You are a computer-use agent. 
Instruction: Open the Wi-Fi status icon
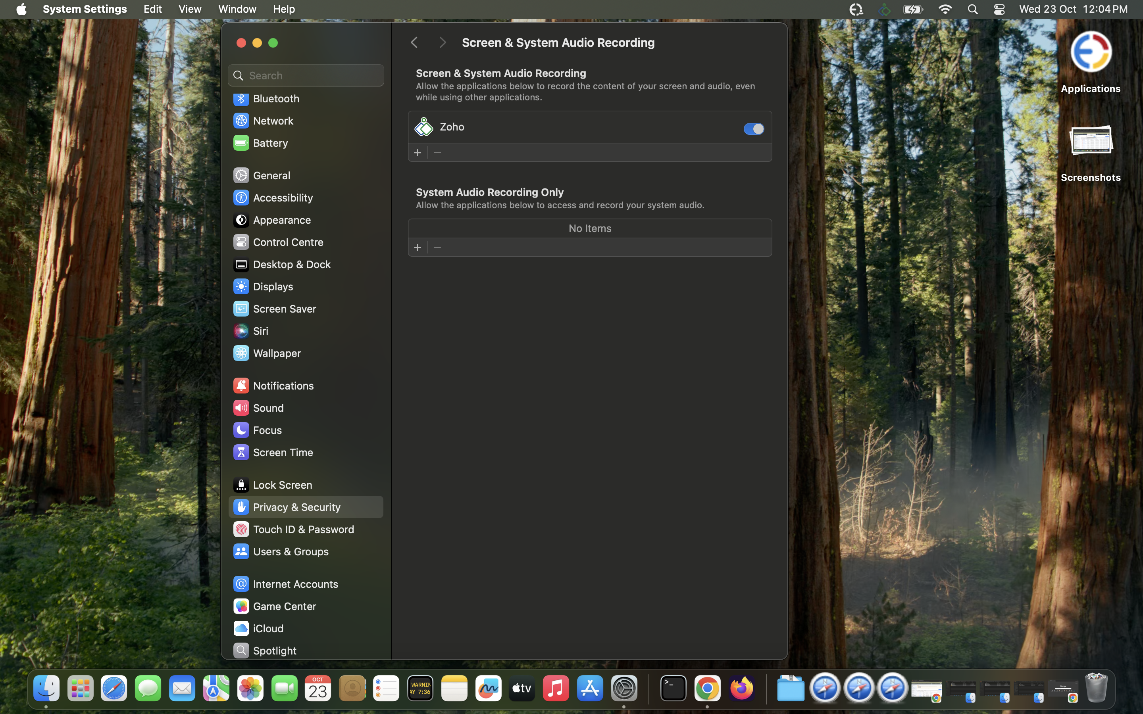pos(944,9)
